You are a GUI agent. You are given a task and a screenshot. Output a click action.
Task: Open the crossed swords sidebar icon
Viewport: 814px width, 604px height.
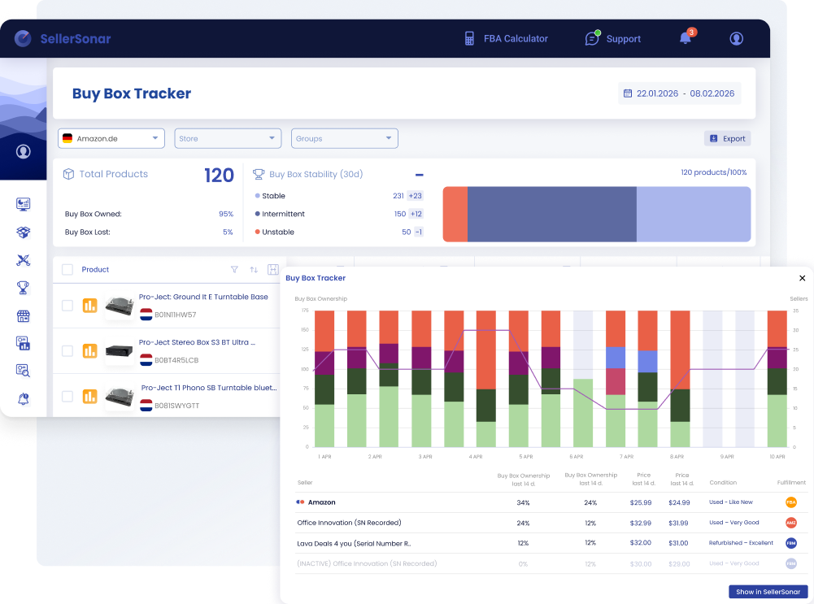tap(23, 260)
